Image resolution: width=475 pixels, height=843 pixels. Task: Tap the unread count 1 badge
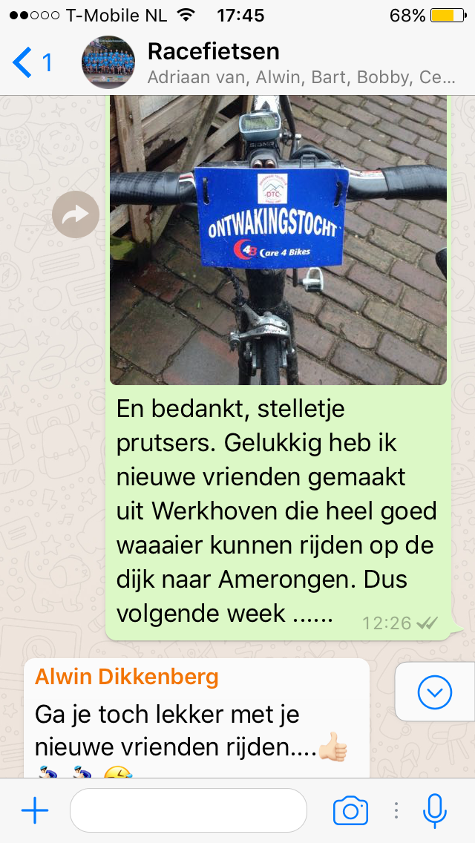point(47,63)
